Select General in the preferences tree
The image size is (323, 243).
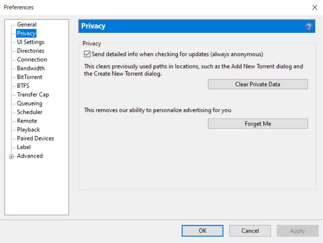[x=26, y=25]
